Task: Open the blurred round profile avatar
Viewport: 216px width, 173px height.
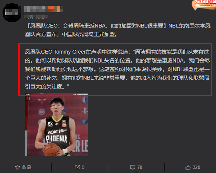Action: click(12, 13)
